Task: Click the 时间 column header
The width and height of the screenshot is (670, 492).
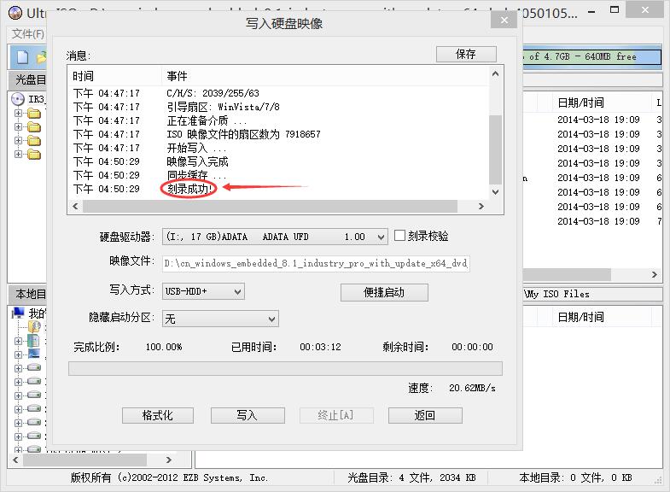Action: coord(115,77)
